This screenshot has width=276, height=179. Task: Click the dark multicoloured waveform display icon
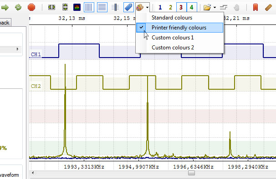(x=77, y=7)
